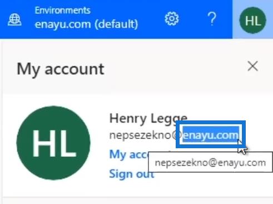Open the blue My account link

[x=129, y=154]
